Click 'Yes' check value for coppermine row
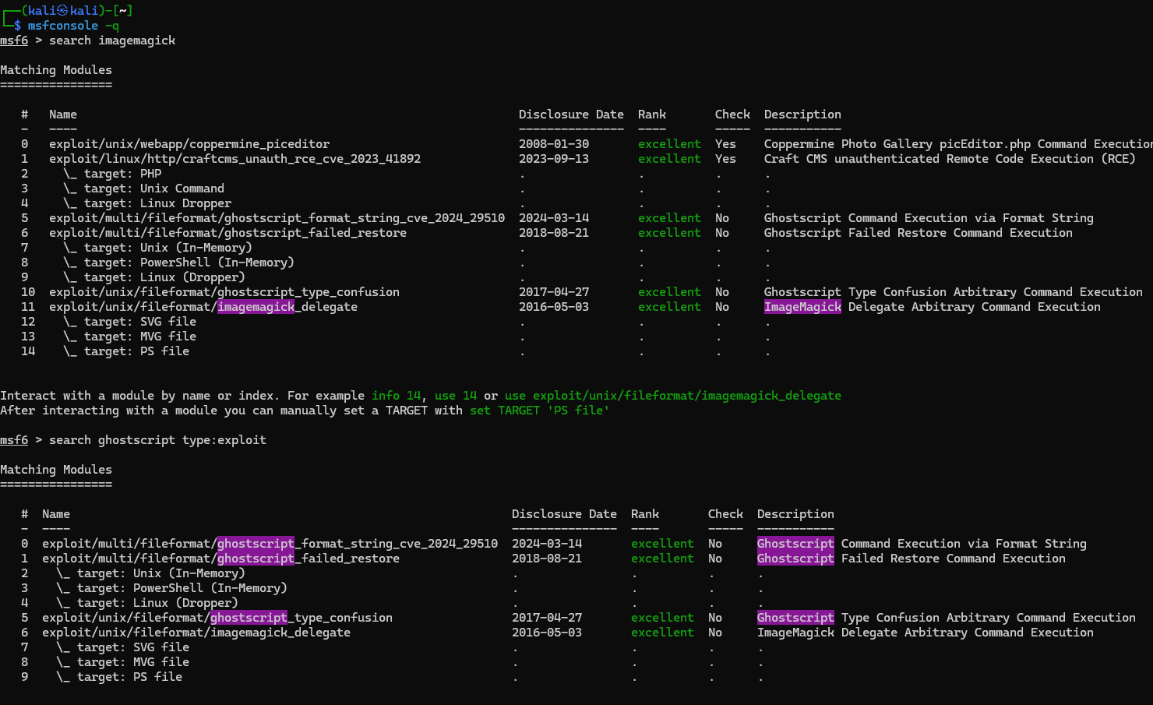The width and height of the screenshot is (1153, 705). point(725,144)
